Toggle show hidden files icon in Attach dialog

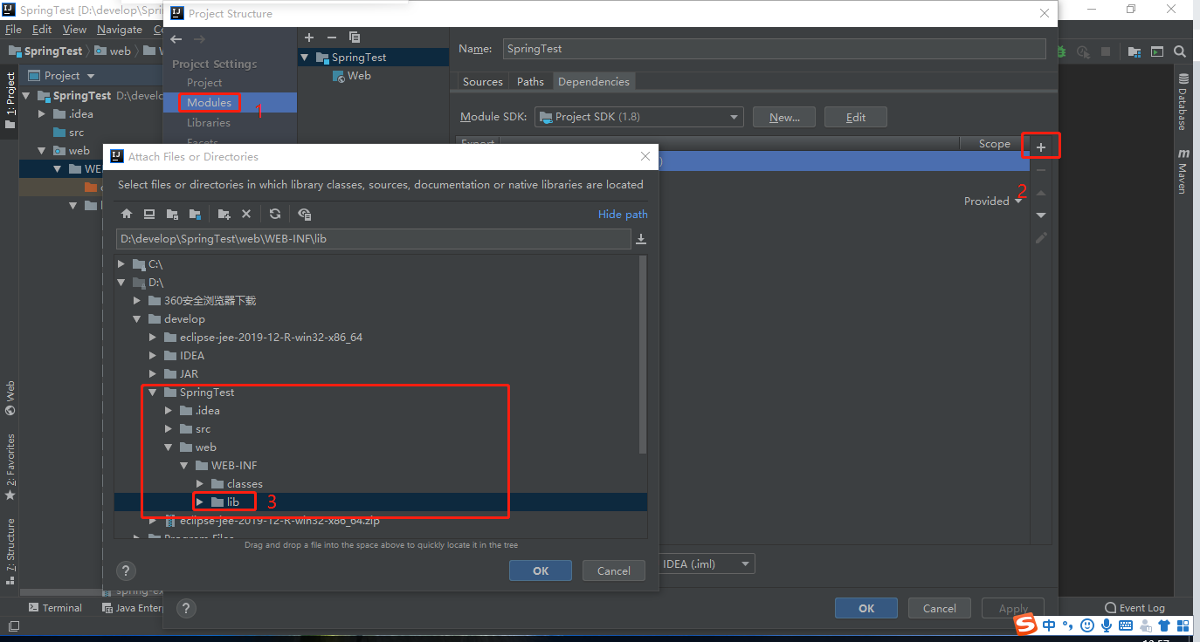coord(304,214)
